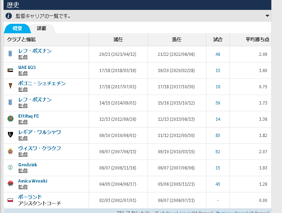Expand the dropdown arrow in info bar
282x213 pixels.
pyautogui.click(x=267, y=16)
